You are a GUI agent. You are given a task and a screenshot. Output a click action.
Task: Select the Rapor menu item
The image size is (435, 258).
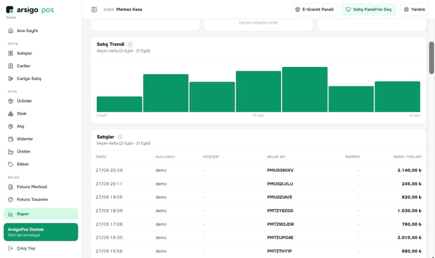(x=41, y=214)
